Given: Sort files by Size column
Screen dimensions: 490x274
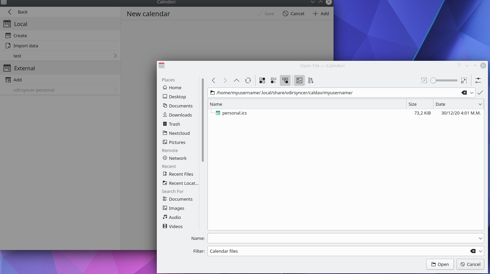Looking at the screenshot, I should pyautogui.click(x=420, y=104).
